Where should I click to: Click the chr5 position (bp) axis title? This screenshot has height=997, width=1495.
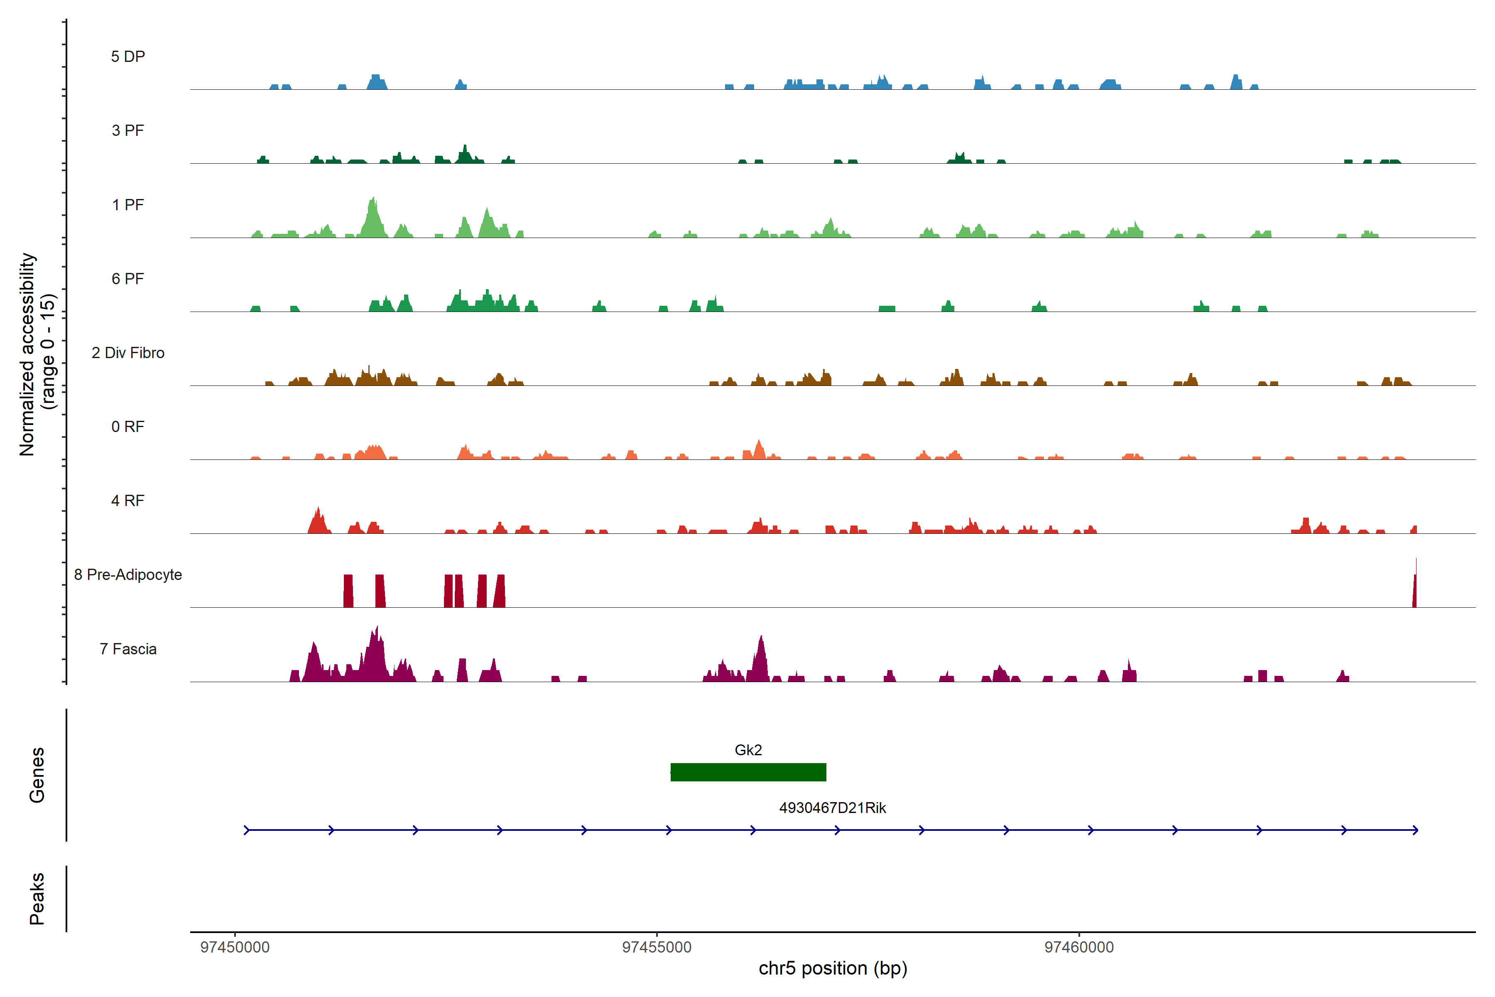click(x=833, y=968)
